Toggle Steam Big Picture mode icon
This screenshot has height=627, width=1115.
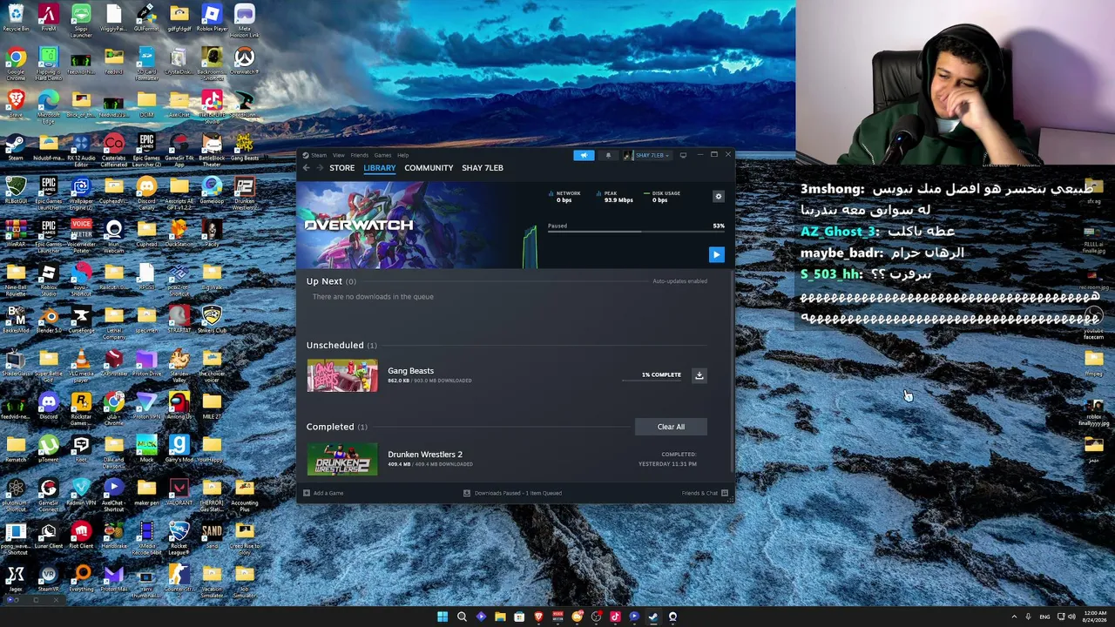coord(683,155)
